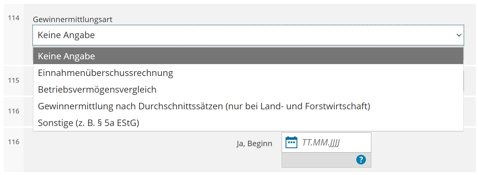This screenshot has height=175, width=478.
Task: Click the gray help bar under the date field
Action: pos(326,160)
